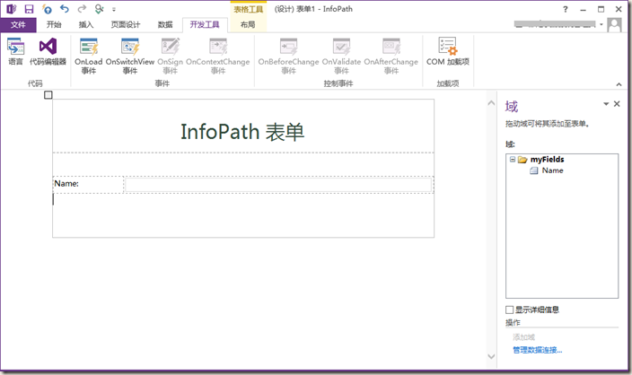
Task: Click inside the Name text box
Action: coord(278,185)
